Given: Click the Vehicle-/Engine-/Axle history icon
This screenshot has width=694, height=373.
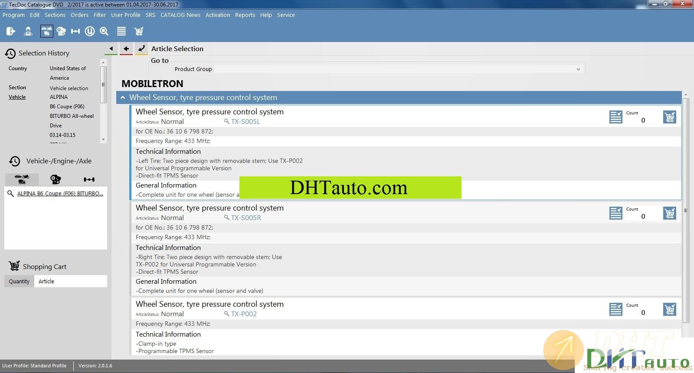Looking at the screenshot, I should click(x=15, y=161).
